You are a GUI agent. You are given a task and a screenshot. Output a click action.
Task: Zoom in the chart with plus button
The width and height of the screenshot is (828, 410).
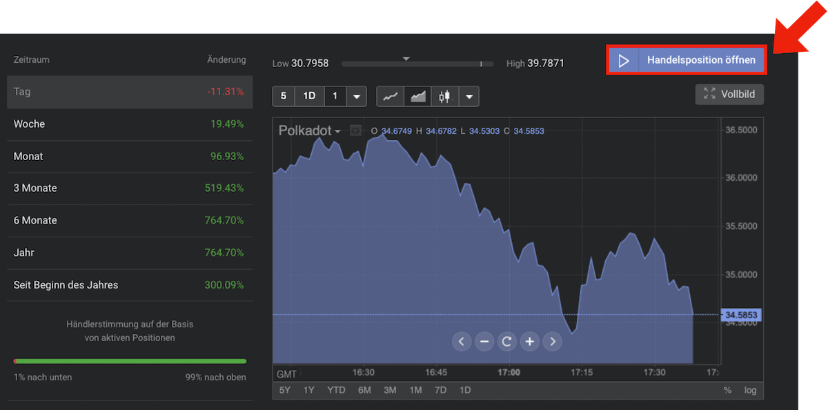click(x=529, y=341)
